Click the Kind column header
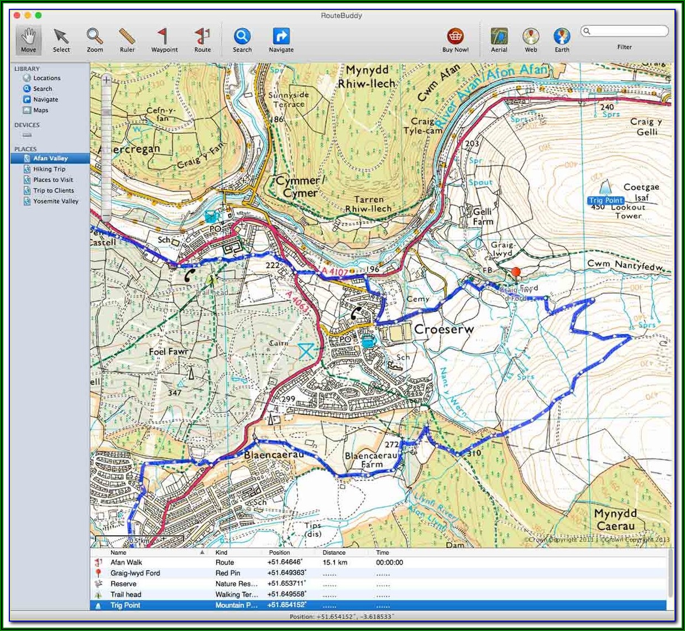 pos(222,552)
